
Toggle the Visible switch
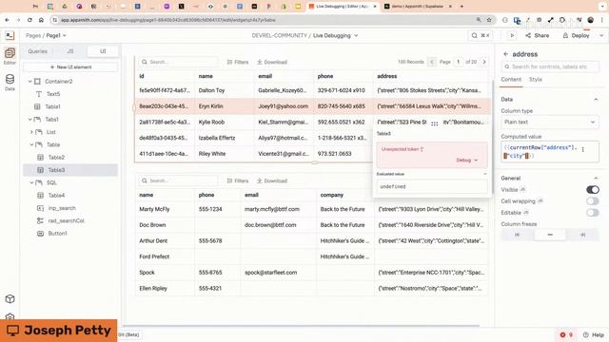pos(592,190)
